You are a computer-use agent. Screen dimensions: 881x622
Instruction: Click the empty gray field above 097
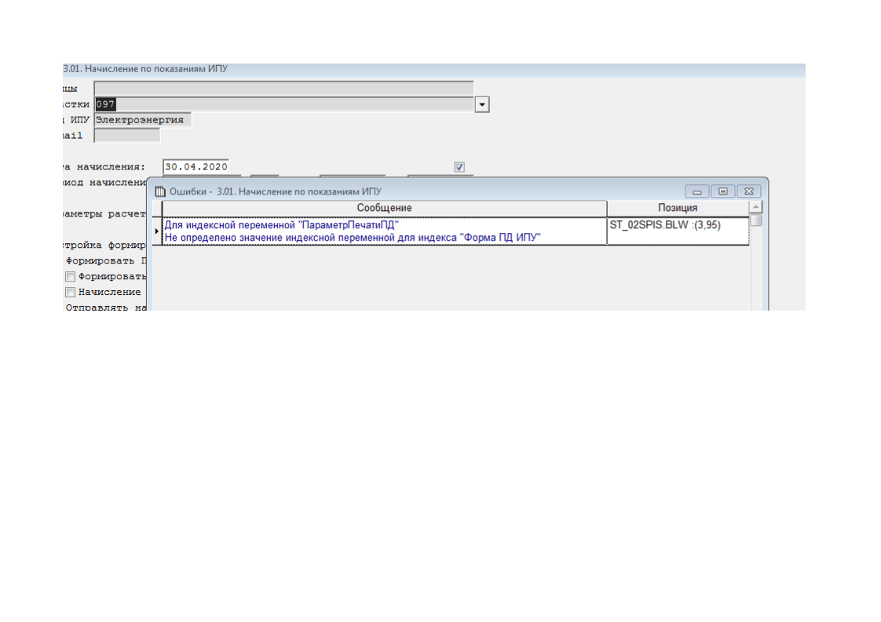click(x=283, y=88)
